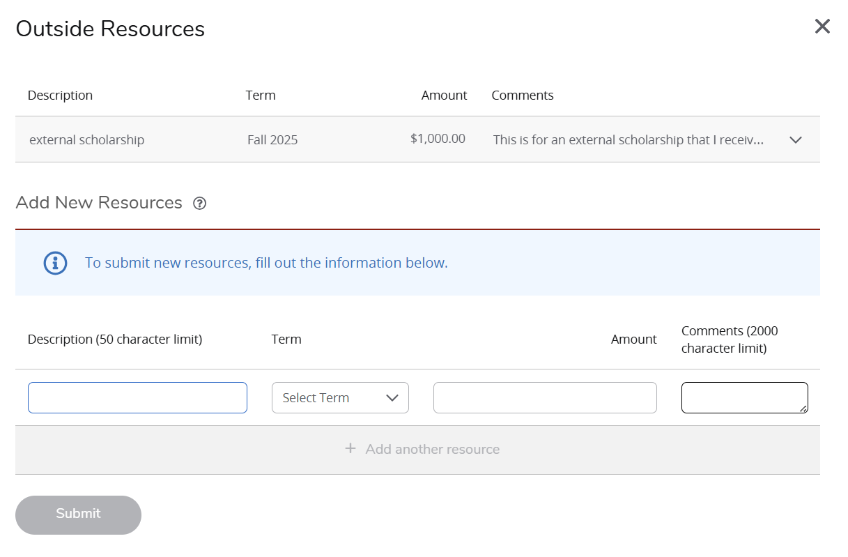Click the Fall 2025 term entry
This screenshot has width=848, height=557.
tap(272, 139)
